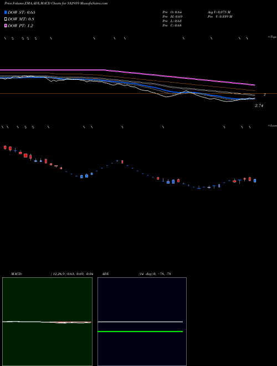Click inside the dark blue ADX chart panel
This screenshot has width=277, height=366.
coord(142,322)
